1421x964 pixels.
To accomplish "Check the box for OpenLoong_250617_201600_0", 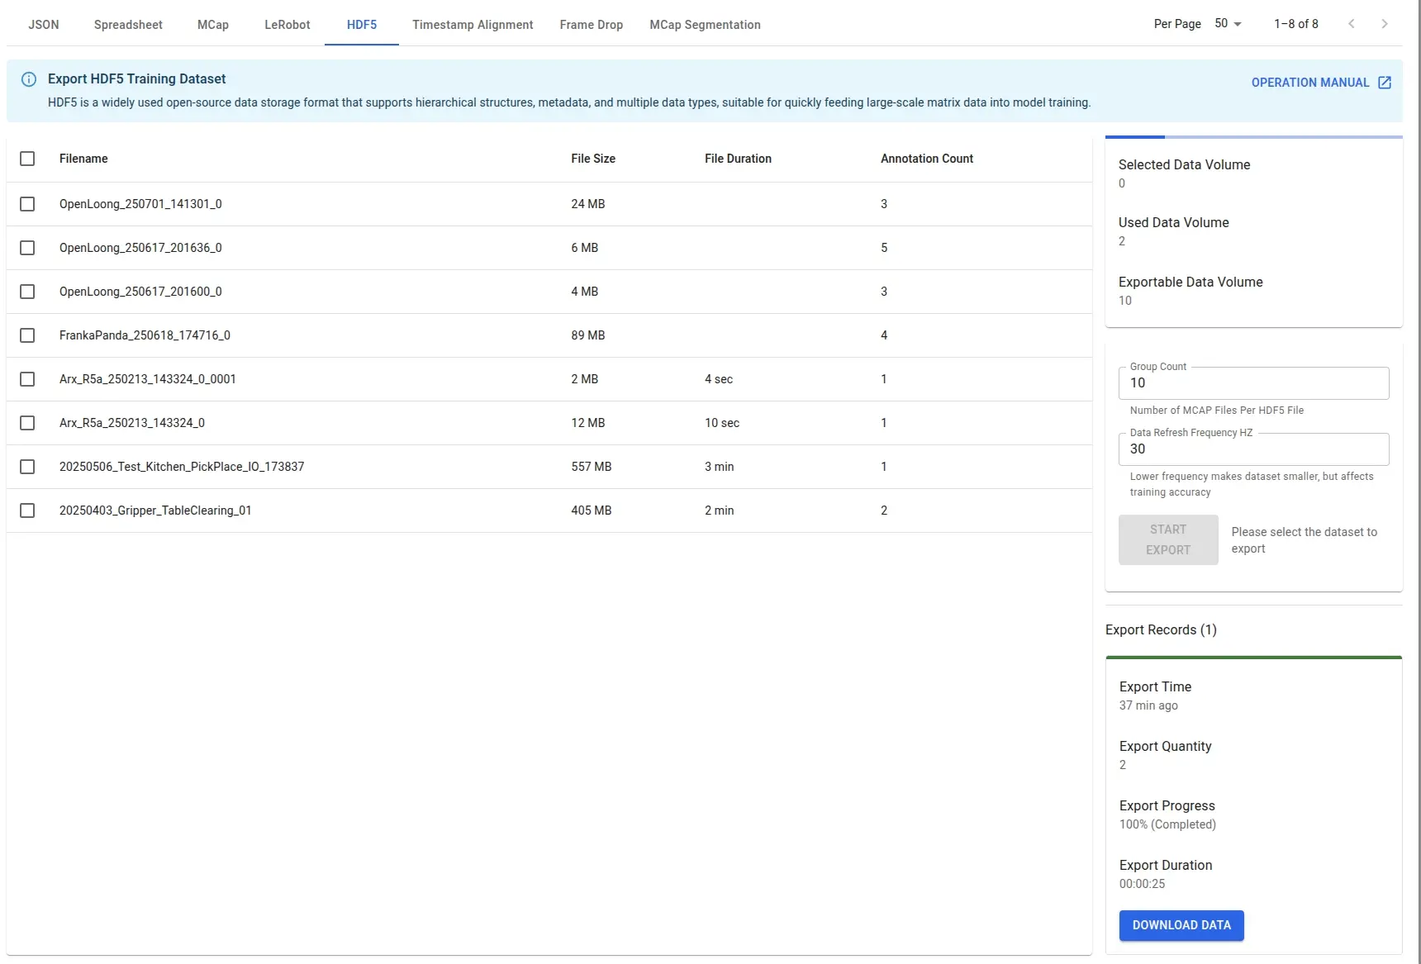I will click(27, 292).
